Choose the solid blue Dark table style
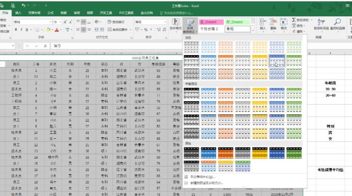Viewport: 352px width, 196px height. [277, 153]
